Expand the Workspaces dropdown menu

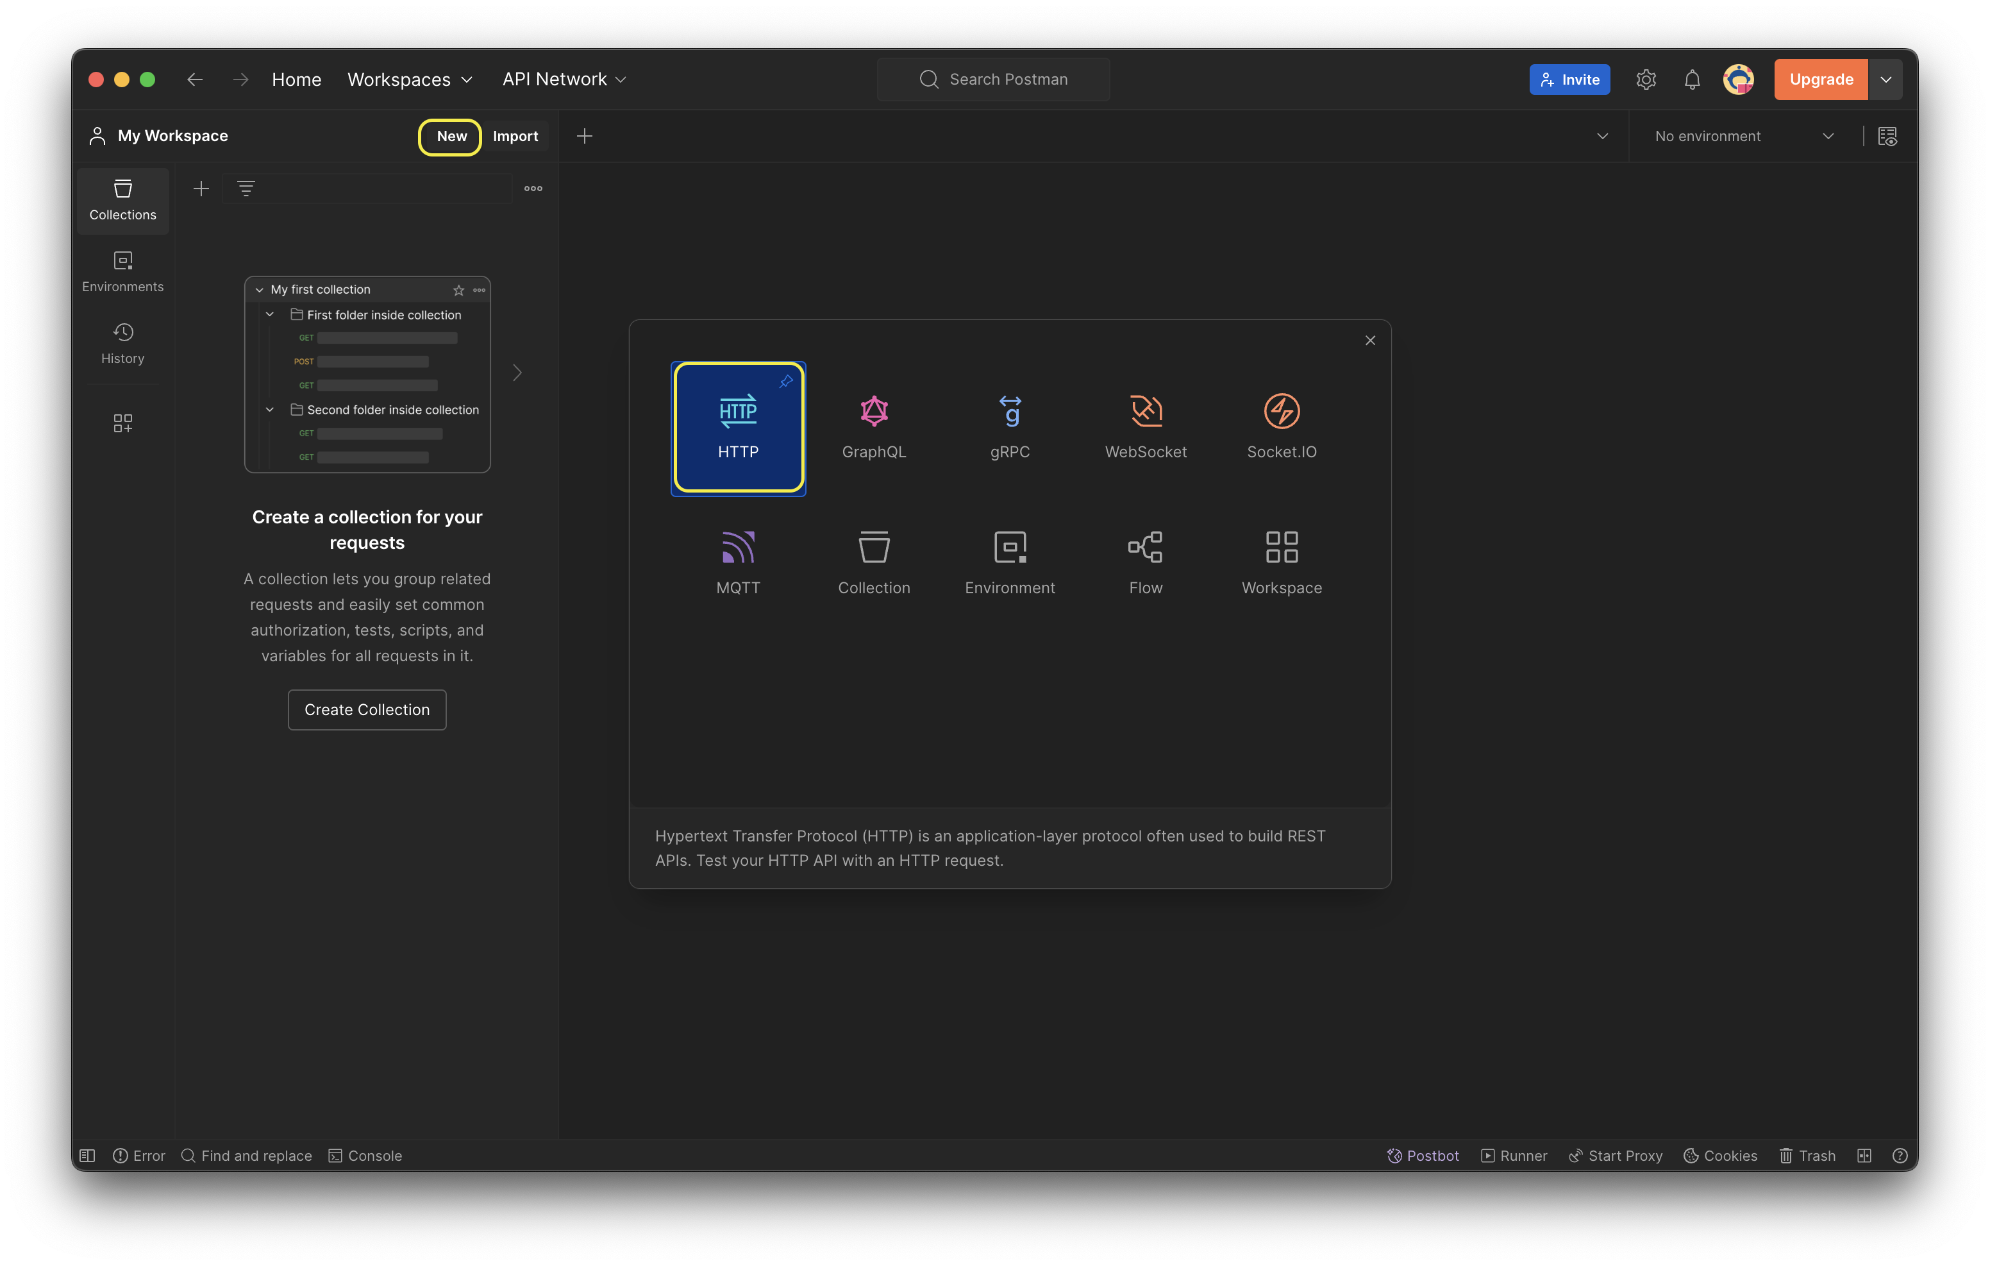[x=410, y=80]
